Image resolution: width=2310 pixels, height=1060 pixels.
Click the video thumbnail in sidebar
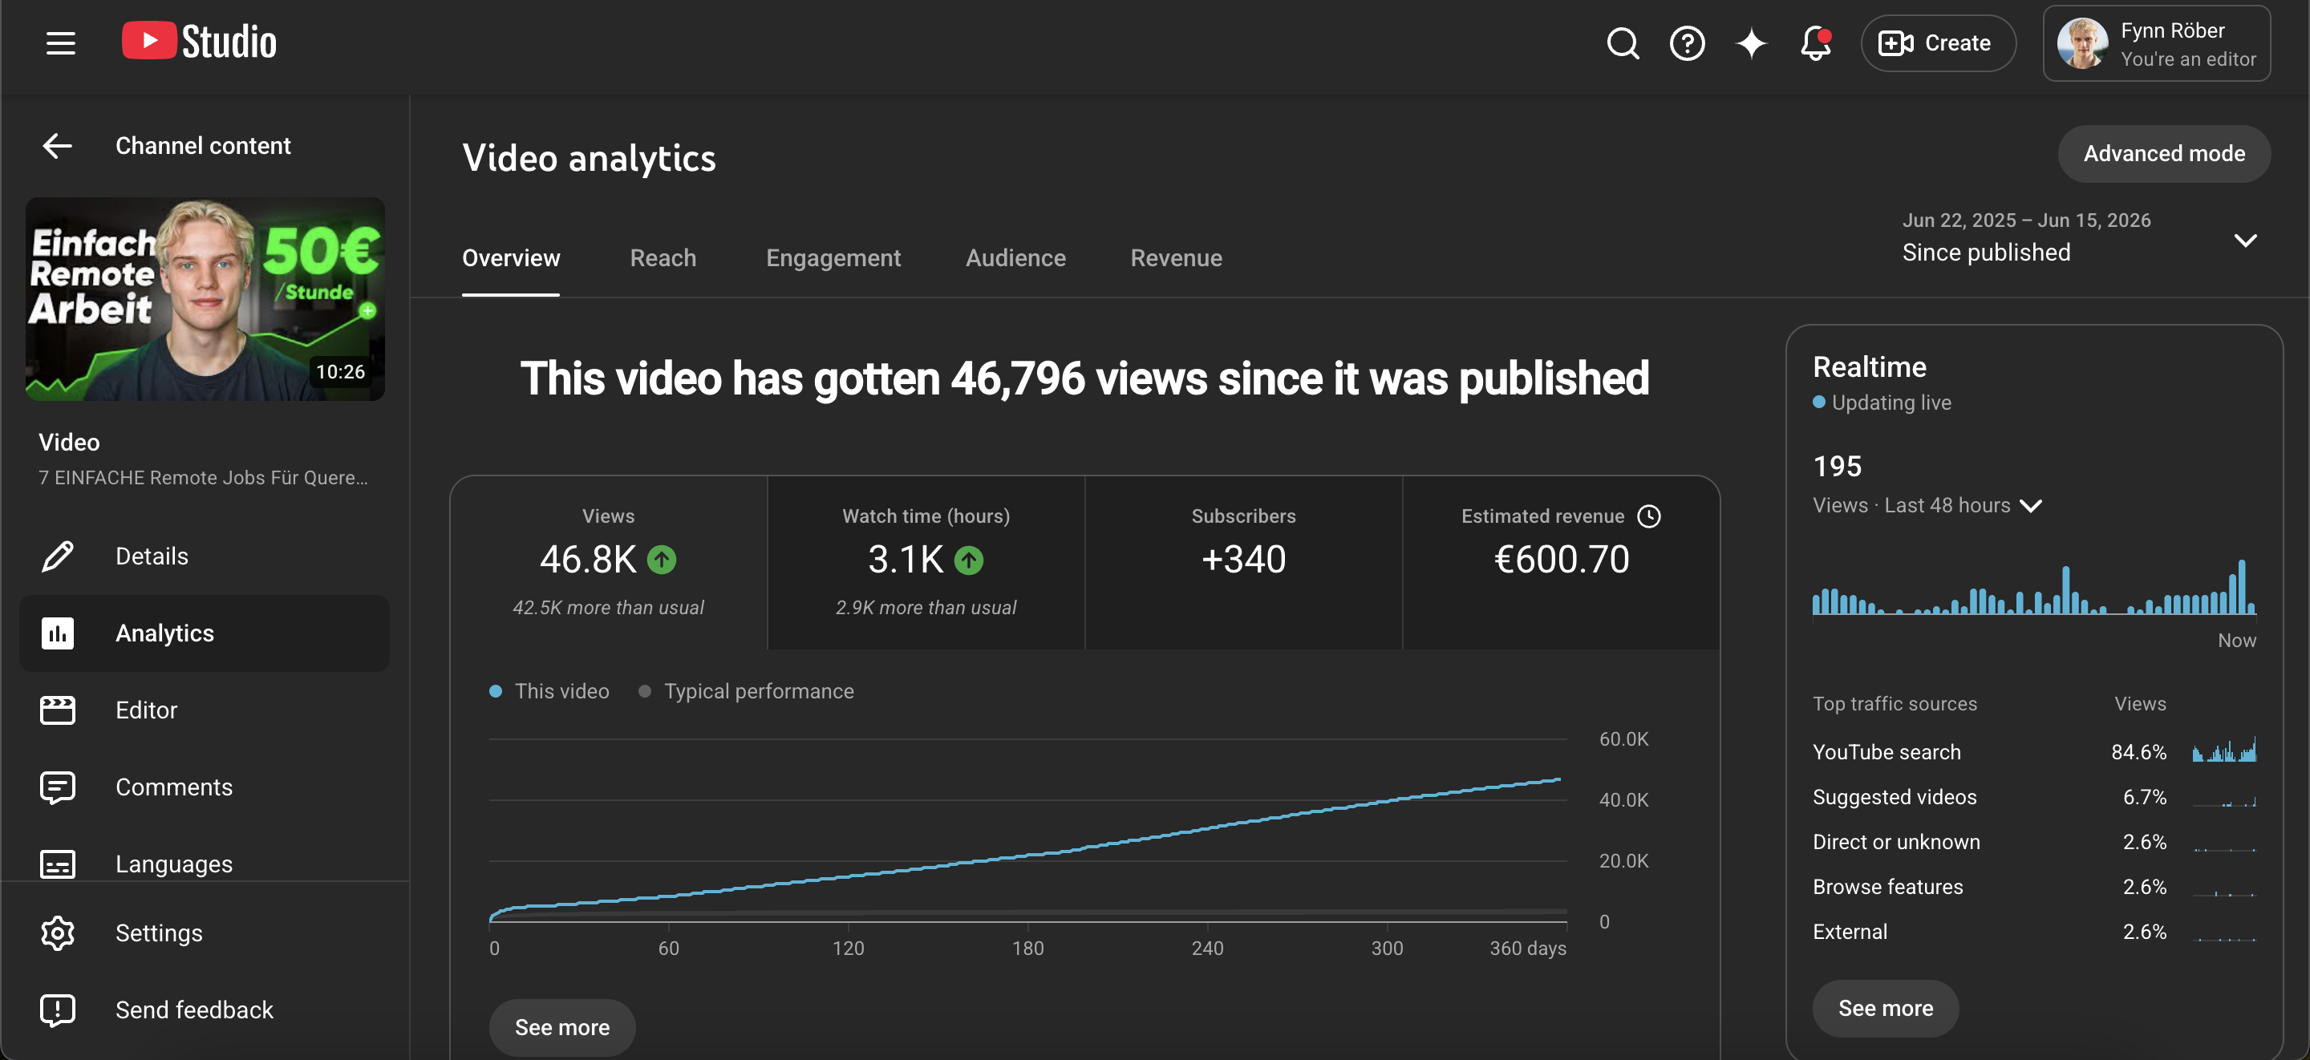pos(205,298)
